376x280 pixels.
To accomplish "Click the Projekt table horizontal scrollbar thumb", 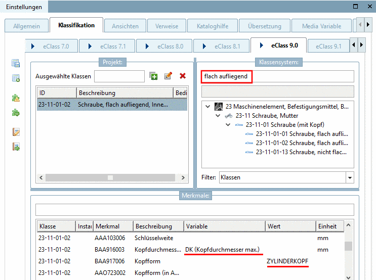I will point(110,177).
